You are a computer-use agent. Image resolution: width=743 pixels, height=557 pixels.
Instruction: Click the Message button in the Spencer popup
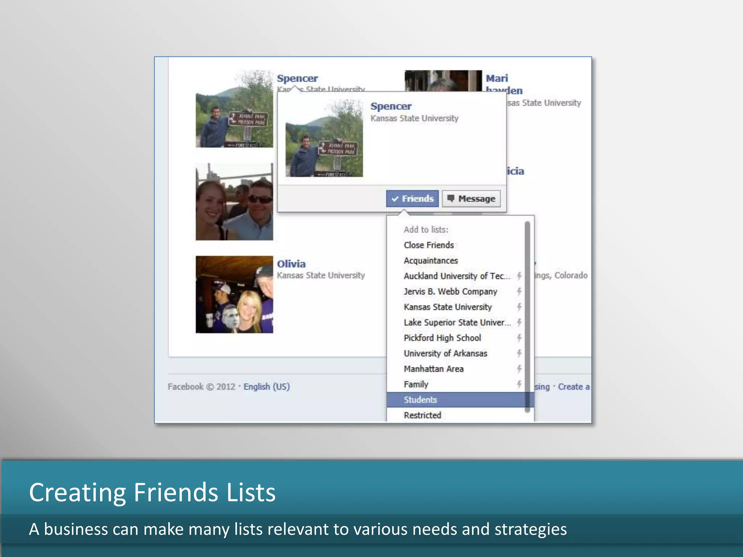pos(471,199)
